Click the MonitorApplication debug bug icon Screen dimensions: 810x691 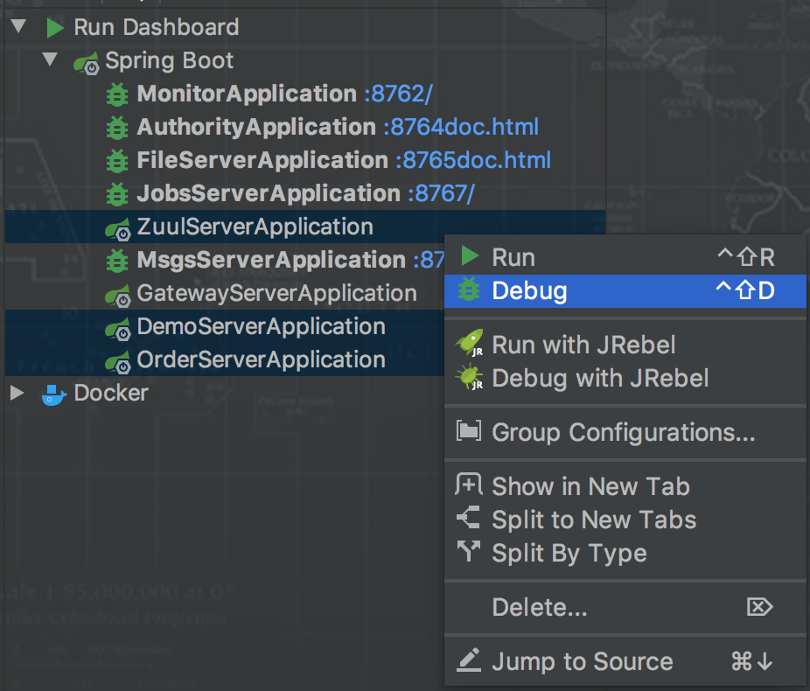point(117,95)
